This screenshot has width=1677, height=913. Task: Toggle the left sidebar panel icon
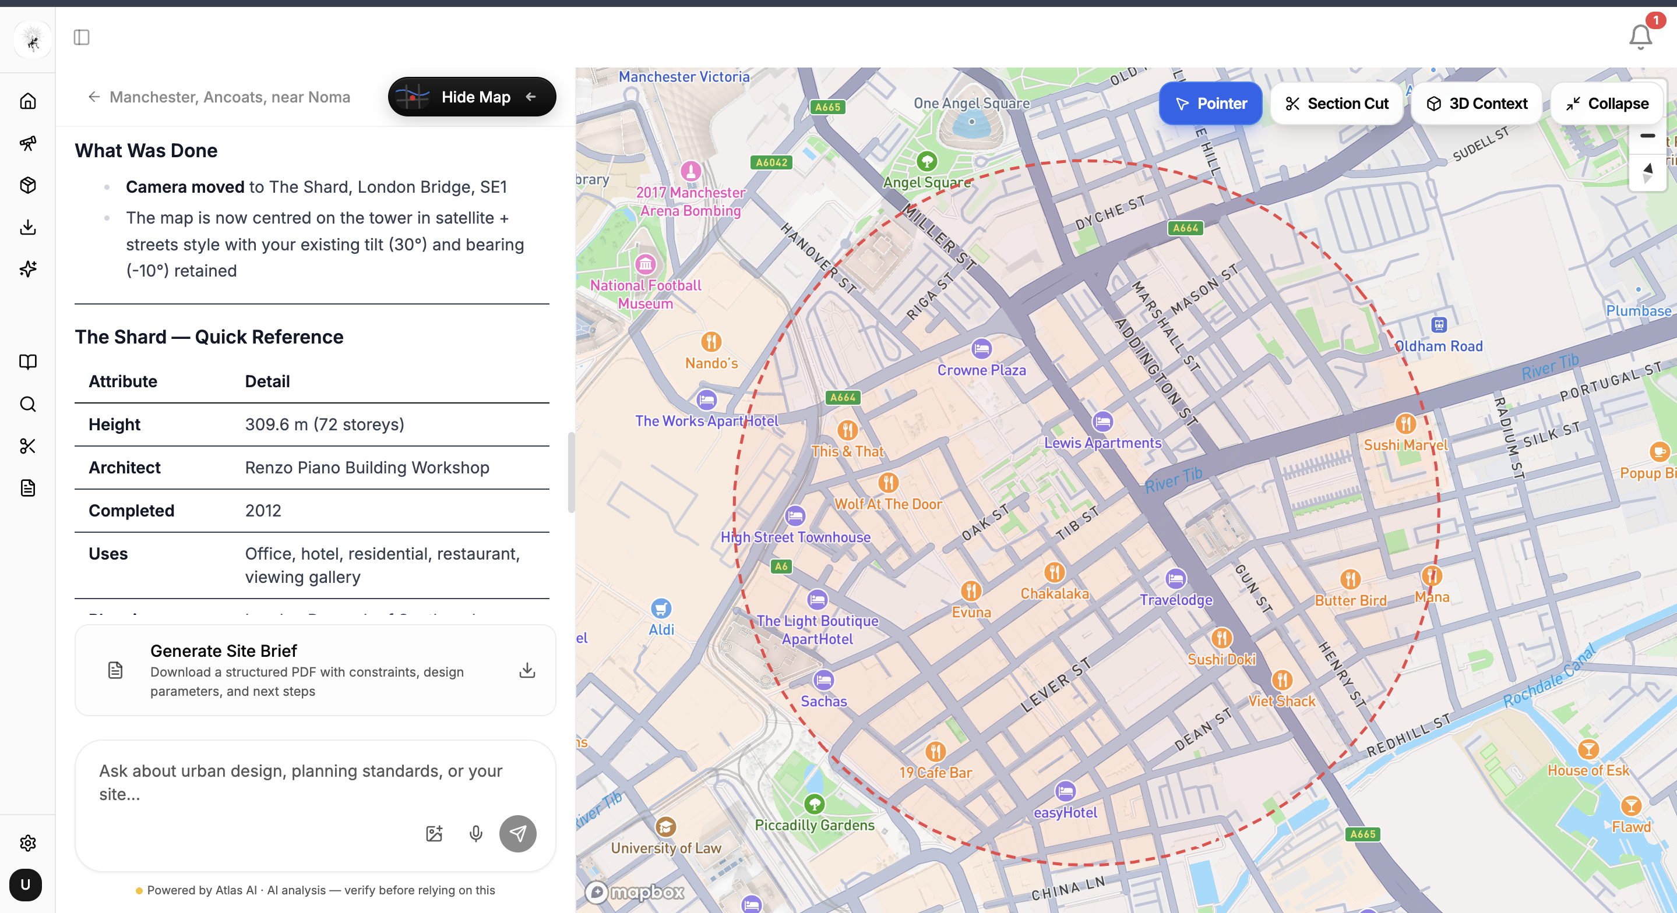coord(82,38)
